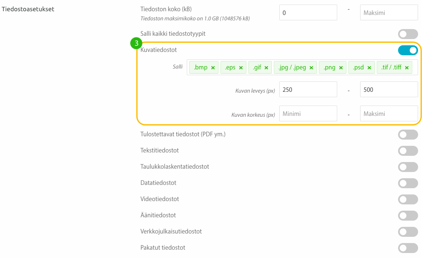Image resolution: width=426 pixels, height=258 pixels.
Task: Turn on Taulukkolaskentatiedostot switch
Action: point(408,167)
